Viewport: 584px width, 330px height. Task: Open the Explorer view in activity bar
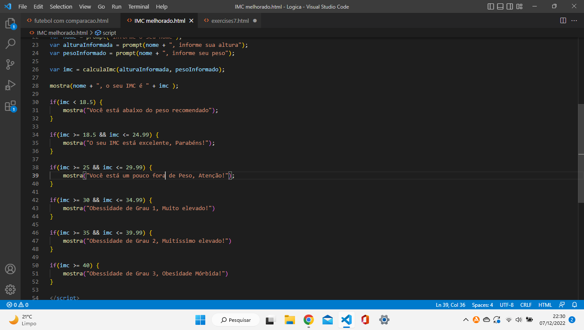coord(10,23)
